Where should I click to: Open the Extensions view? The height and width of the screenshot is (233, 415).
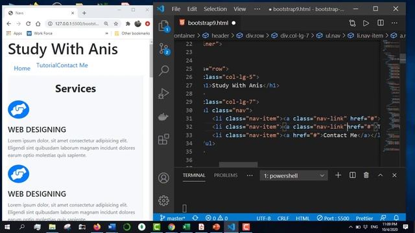(163, 139)
